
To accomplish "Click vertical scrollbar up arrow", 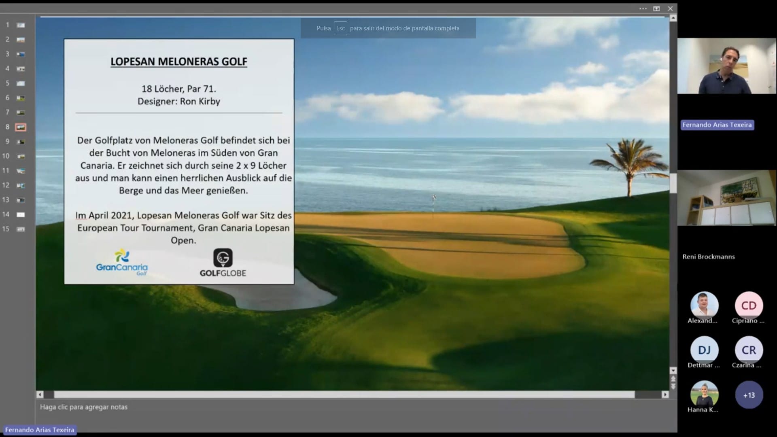I will pyautogui.click(x=673, y=18).
